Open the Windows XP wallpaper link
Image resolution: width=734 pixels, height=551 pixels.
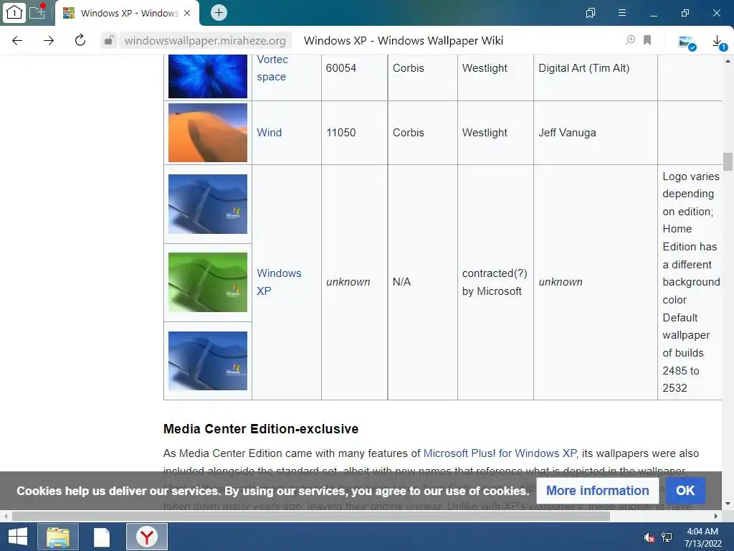coord(279,282)
